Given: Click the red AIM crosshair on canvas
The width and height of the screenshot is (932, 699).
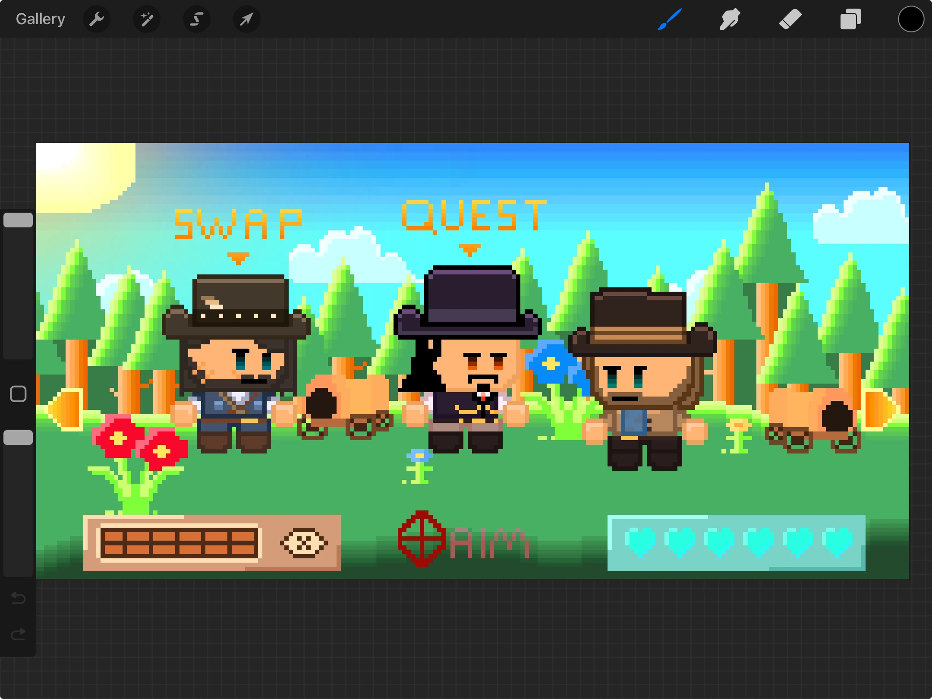Looking at the screenshot, I should pyautogui.click(x=422, y=539).
